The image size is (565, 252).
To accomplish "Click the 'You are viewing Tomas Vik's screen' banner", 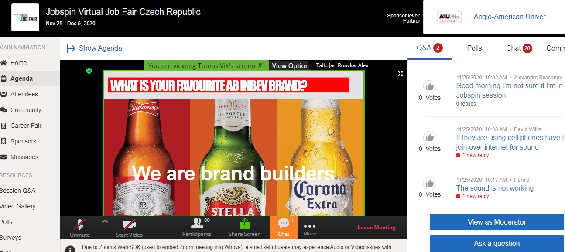I will point(206,66).
